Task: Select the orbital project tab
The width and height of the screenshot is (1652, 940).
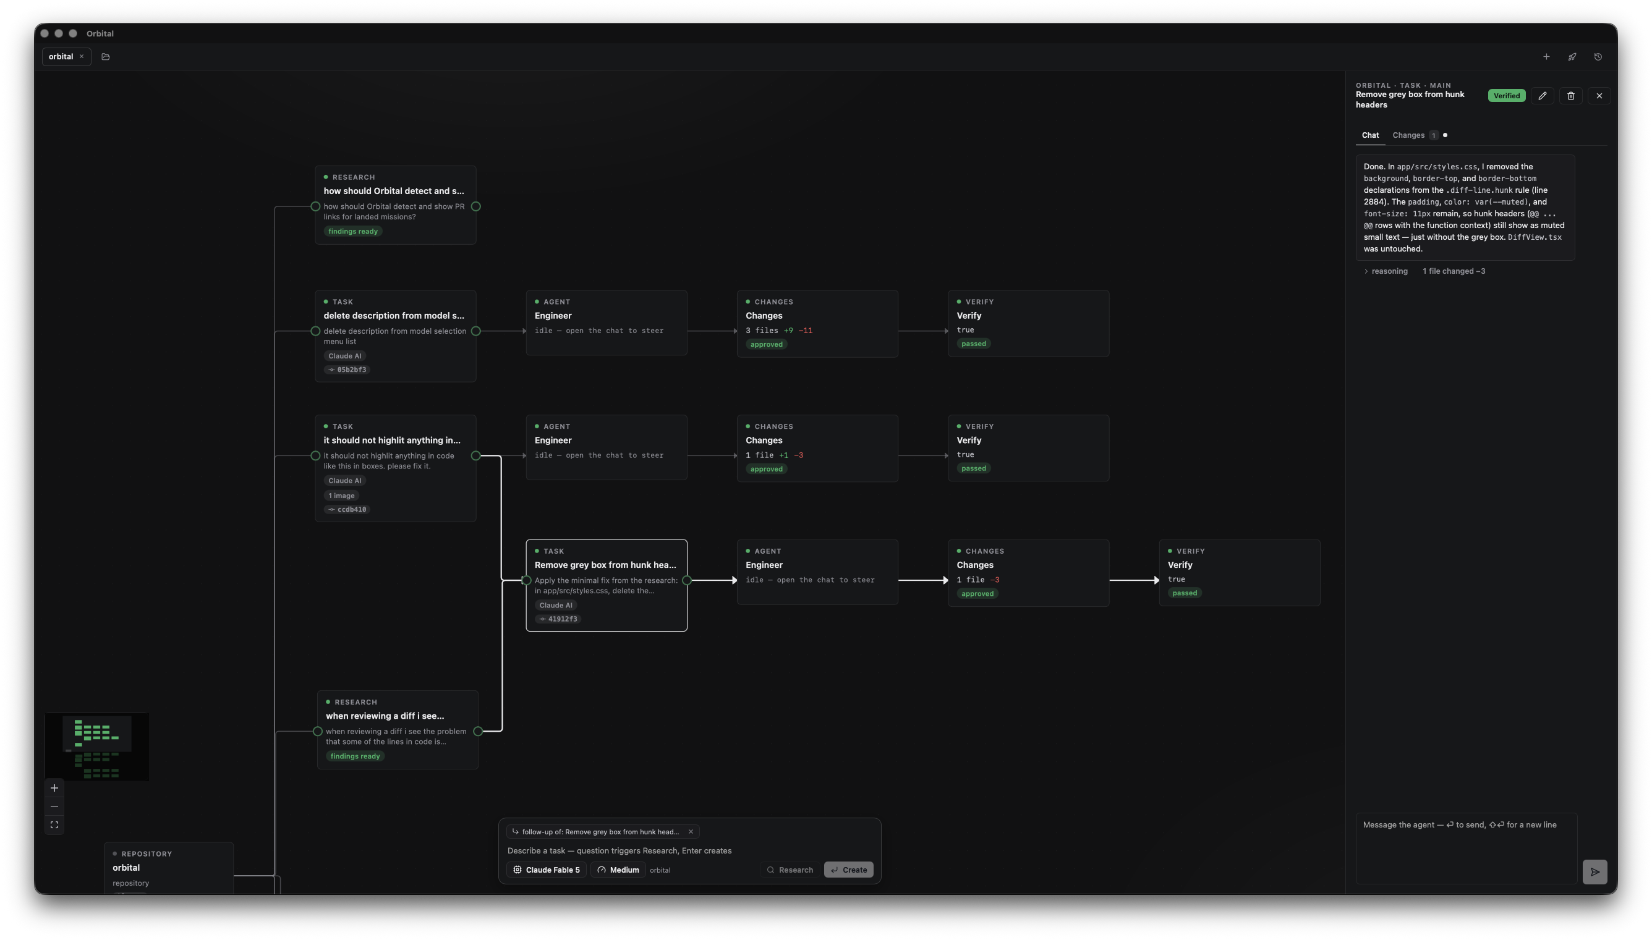Action: pos(61,57)
